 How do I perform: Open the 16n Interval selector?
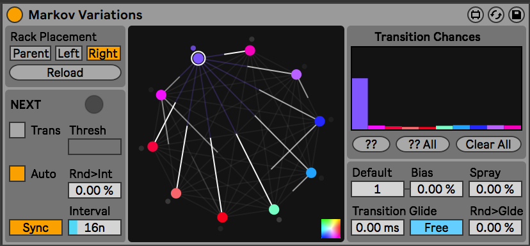(x=95, y=227)
